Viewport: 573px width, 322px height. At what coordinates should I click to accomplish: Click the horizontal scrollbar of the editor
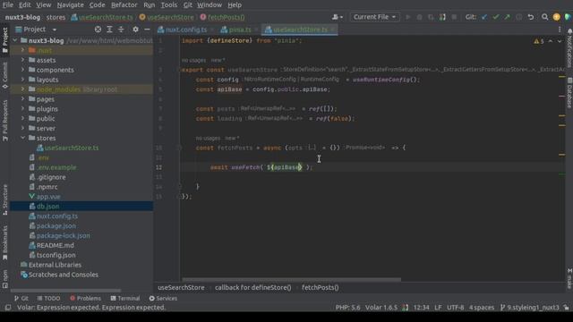291,280
